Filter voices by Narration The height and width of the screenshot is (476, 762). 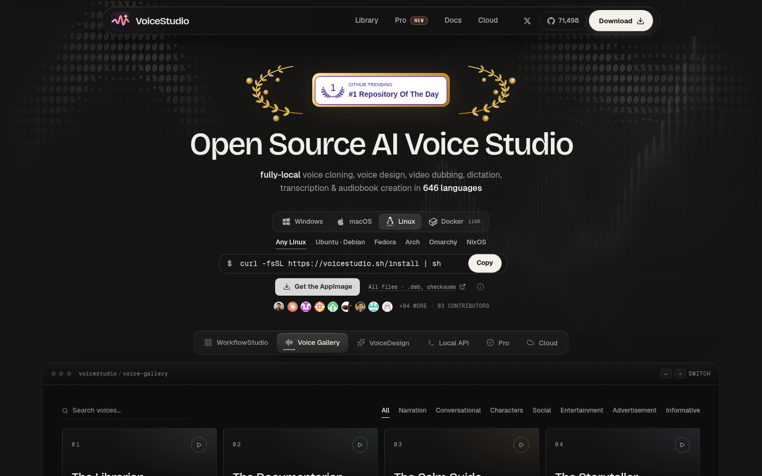click(413, 410)
